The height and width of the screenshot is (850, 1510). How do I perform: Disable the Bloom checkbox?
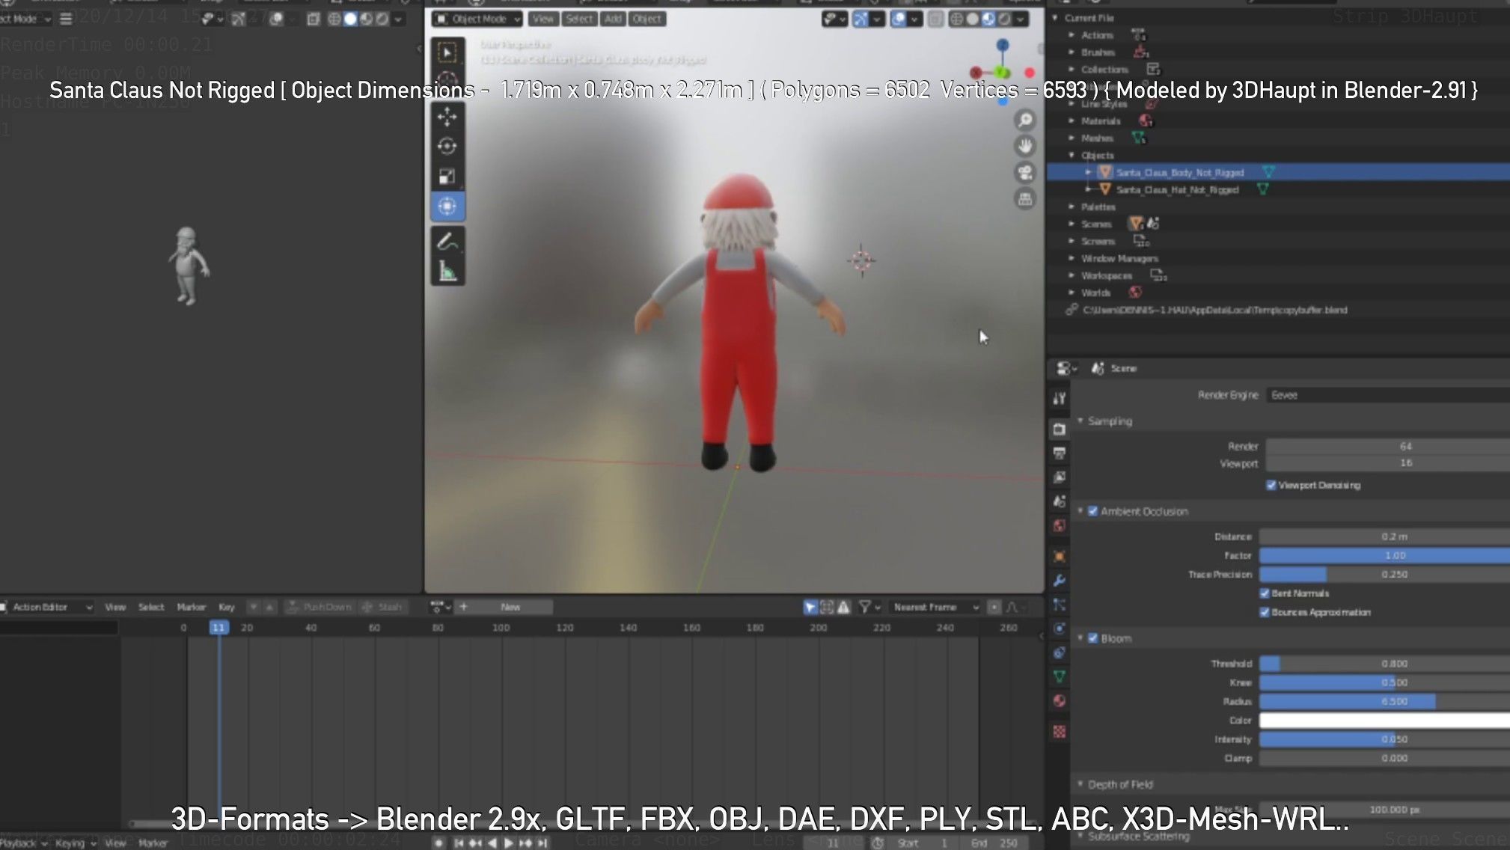click(x=1092, y=638)
